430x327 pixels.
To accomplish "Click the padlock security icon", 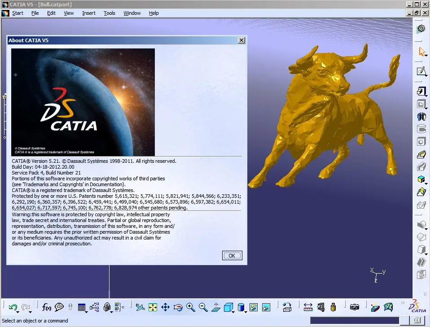I will 107,307.
